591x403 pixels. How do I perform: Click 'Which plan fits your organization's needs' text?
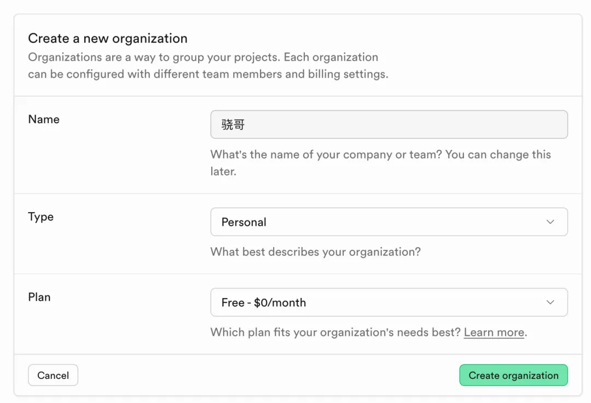pyautogui.click(x=335, y=332)
